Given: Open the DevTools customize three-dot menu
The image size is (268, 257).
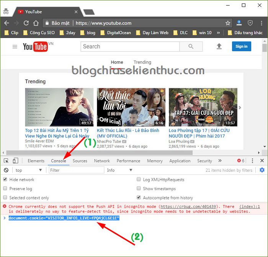Looking at the screenshot, I should [x=252, y=161].
